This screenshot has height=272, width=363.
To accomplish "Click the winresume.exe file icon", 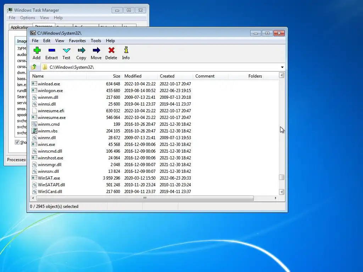I will click(34, 117).
